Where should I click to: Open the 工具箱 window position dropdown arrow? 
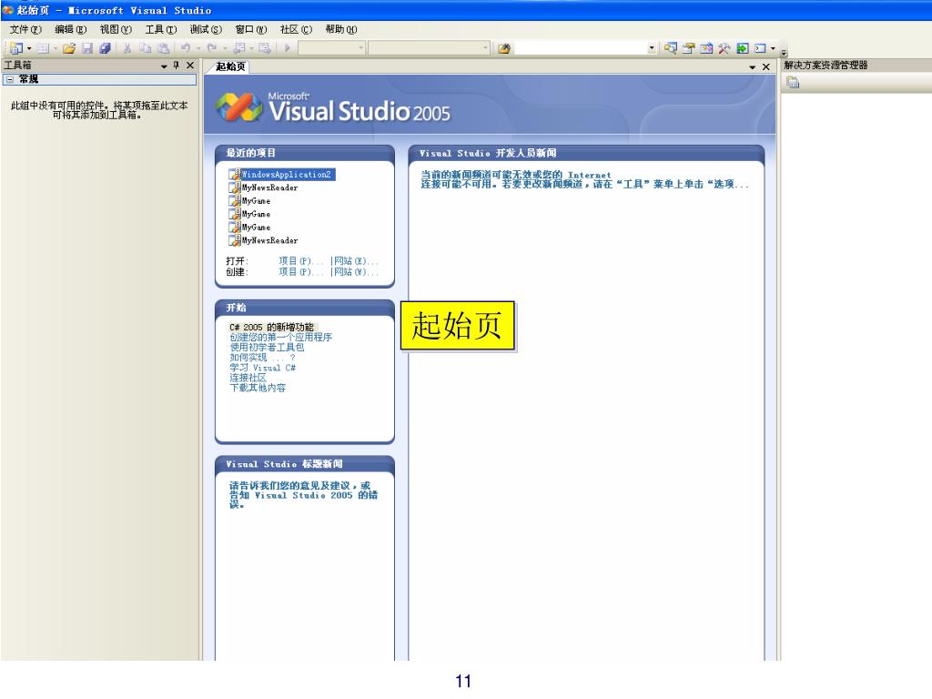tap(164, 66)
